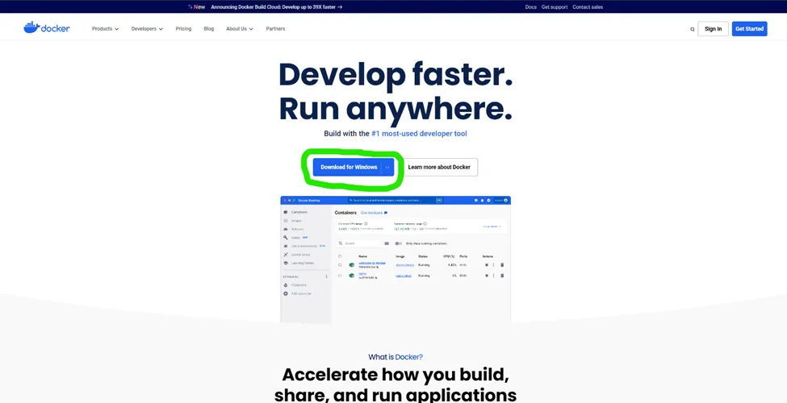Open the Docs link in the top bar
This screenshot has width=787, height=403.
click(x=530, y=7)
